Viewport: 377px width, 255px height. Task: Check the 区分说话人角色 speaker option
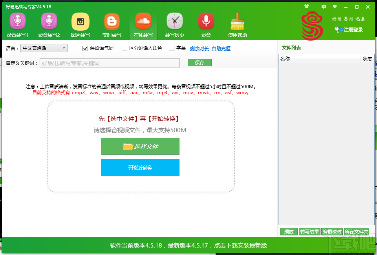[x=124, y=48]
